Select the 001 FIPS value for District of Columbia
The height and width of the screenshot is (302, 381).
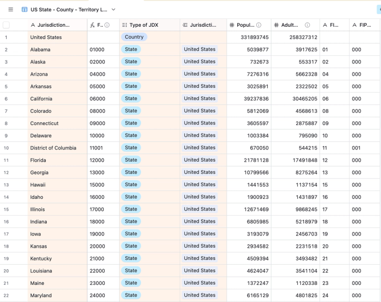tap(365, 148)
